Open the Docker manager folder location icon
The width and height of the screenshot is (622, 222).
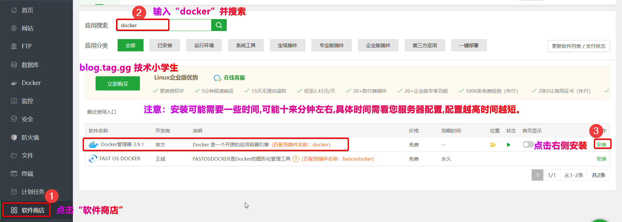tap(493, 145)
